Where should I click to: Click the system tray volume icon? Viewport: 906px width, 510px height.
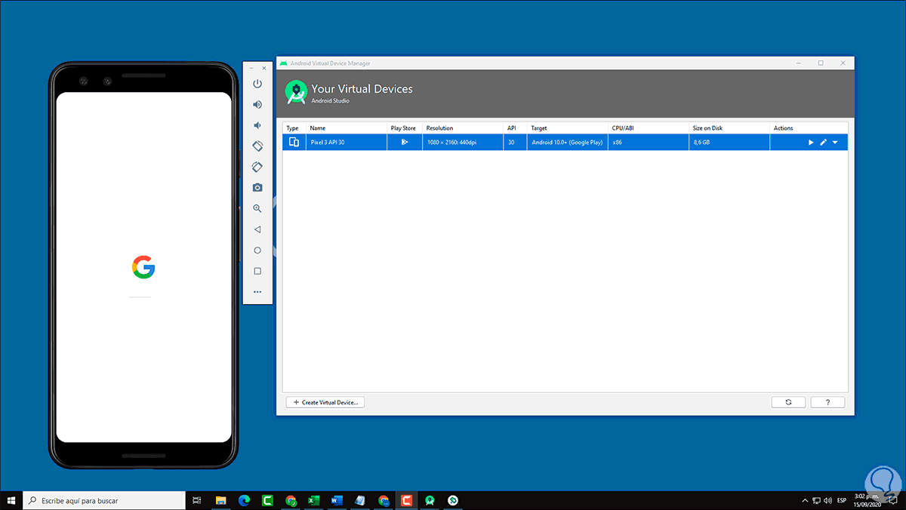coord(828,499)
